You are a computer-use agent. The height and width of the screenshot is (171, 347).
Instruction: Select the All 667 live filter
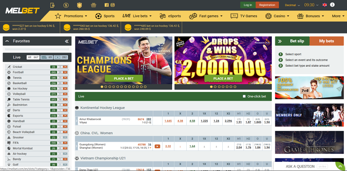coord(33,57)
